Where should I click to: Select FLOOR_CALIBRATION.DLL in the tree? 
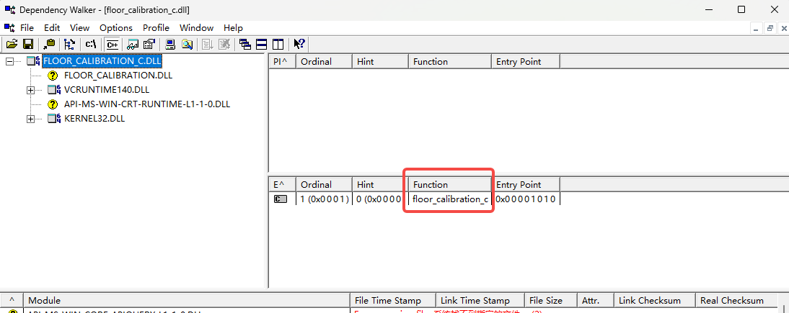[118, 76]
